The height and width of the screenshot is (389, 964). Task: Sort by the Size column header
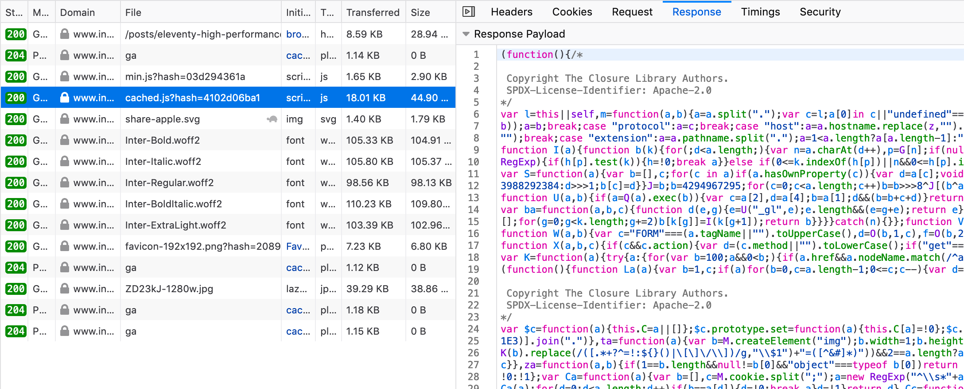(431, 12)
